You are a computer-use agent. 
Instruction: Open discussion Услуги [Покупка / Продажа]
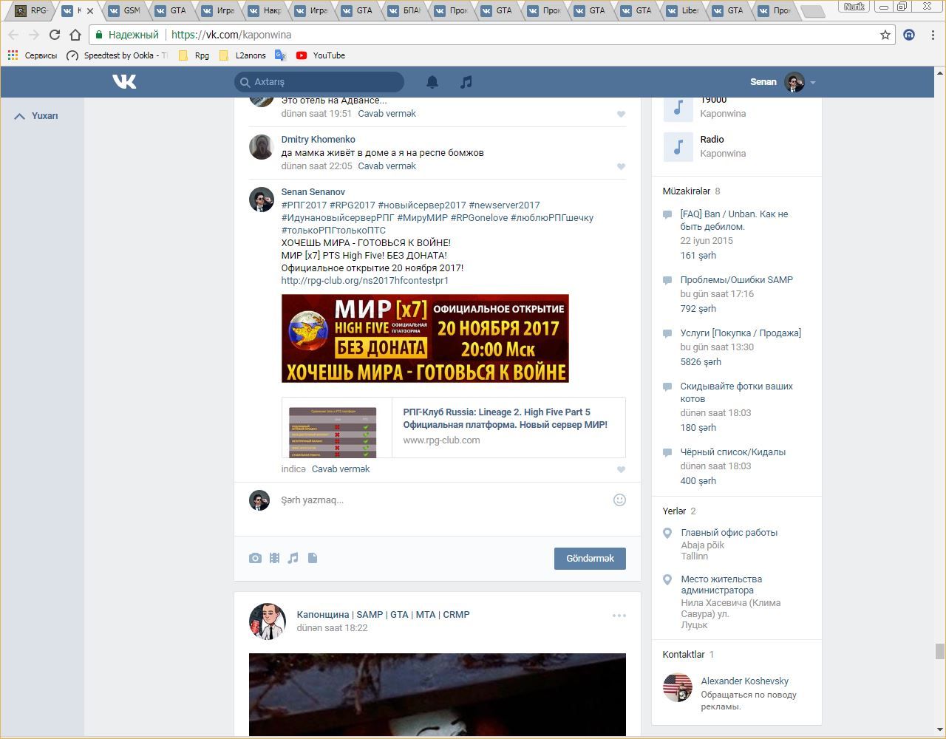(741, 333)
